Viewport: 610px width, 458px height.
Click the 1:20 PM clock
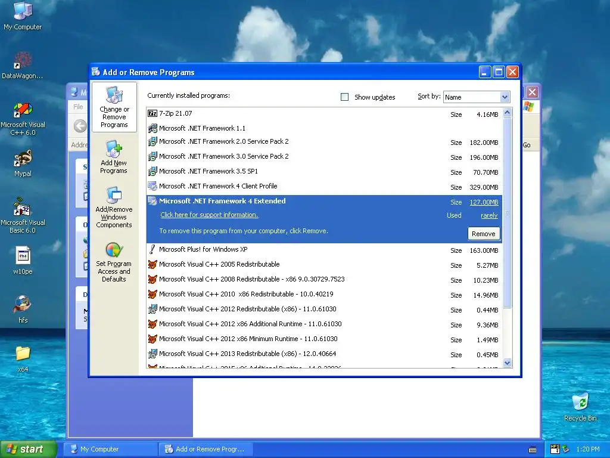coord(588,449)
